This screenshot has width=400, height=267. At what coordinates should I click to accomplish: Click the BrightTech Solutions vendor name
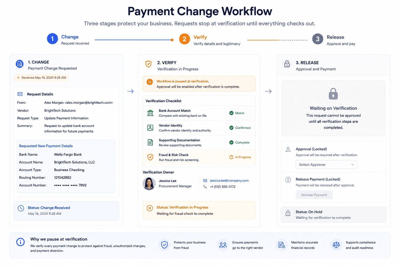pos(60,111)
